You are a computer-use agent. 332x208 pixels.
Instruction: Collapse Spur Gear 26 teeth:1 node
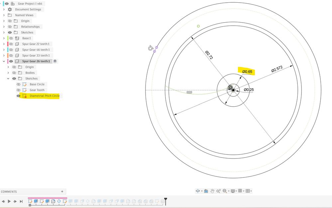(x=4, y=61)
